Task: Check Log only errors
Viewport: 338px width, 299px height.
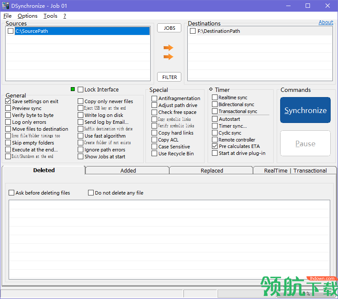Action: tap(8, 122)
